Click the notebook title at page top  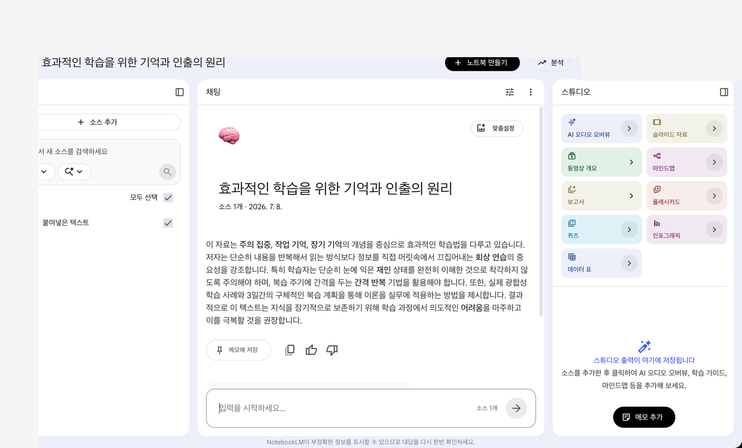tap(133, 62)
